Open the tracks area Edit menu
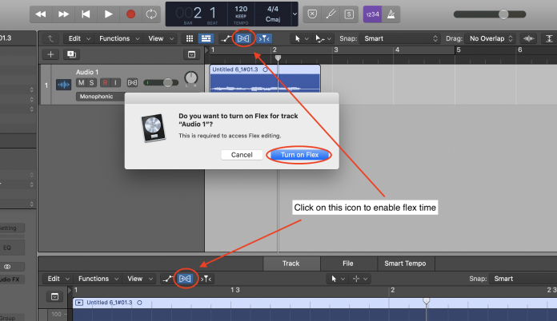557x321 pixels. click(79, 38)
